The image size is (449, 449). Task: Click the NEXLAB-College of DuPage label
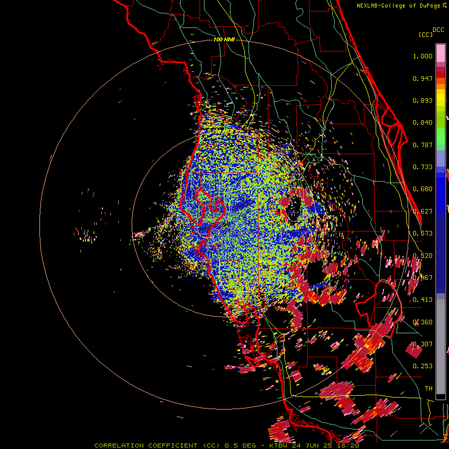point(402,5)
